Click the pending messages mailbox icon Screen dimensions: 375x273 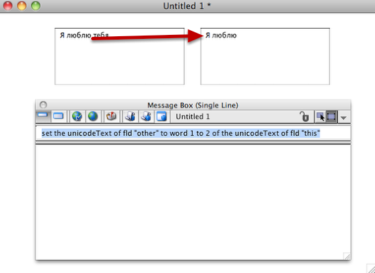click(111, 117)
